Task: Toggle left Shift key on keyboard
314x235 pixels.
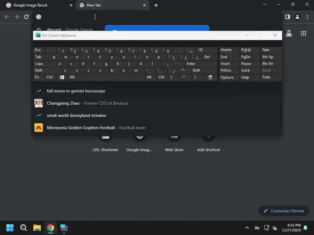Action: (x=48, y=70)
